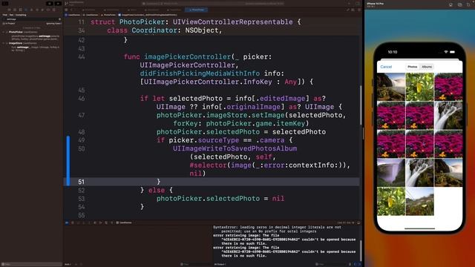Open the In Project scope selector
Image resolution: width=475 pixels, height=267 pixels.
[x=10, y=23]
